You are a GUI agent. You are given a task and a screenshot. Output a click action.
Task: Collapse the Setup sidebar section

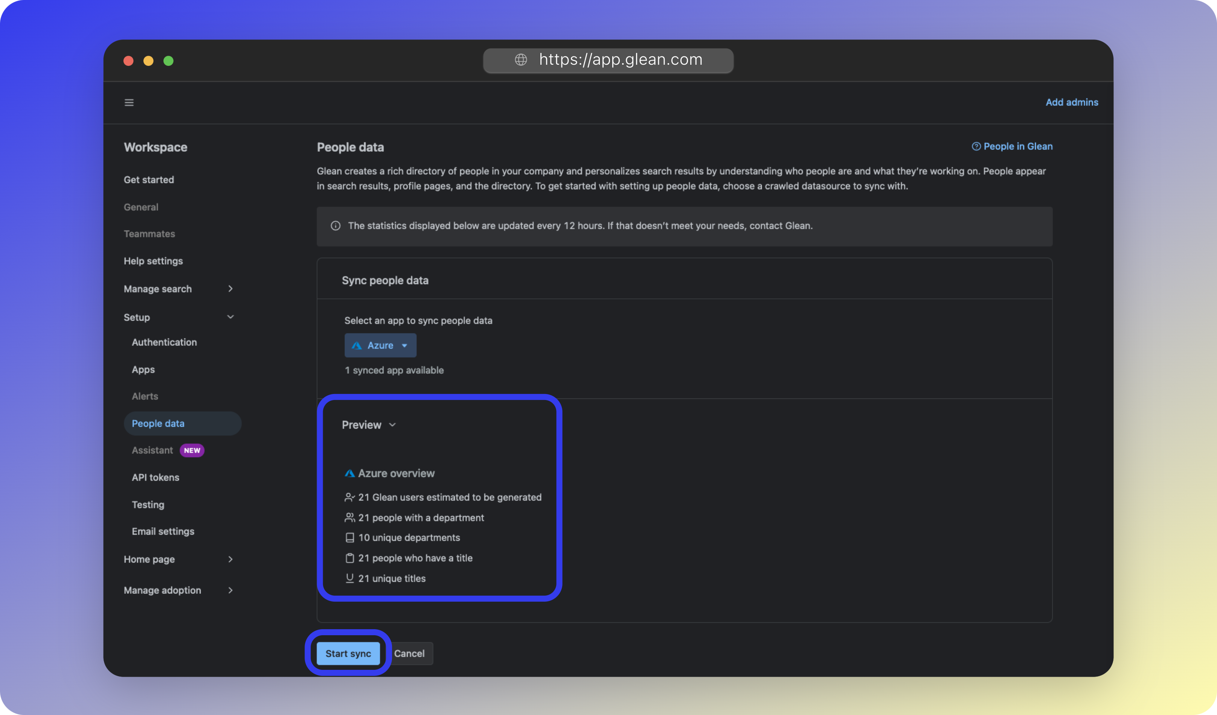coord(230,317)
